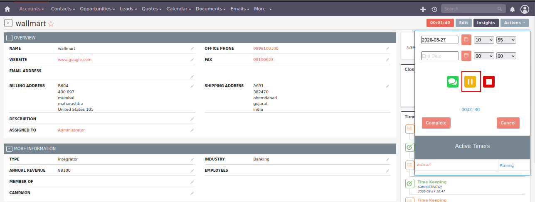The image size is (535, 202).
Task: Open the Opportunities menu
Action: (98, 9)
